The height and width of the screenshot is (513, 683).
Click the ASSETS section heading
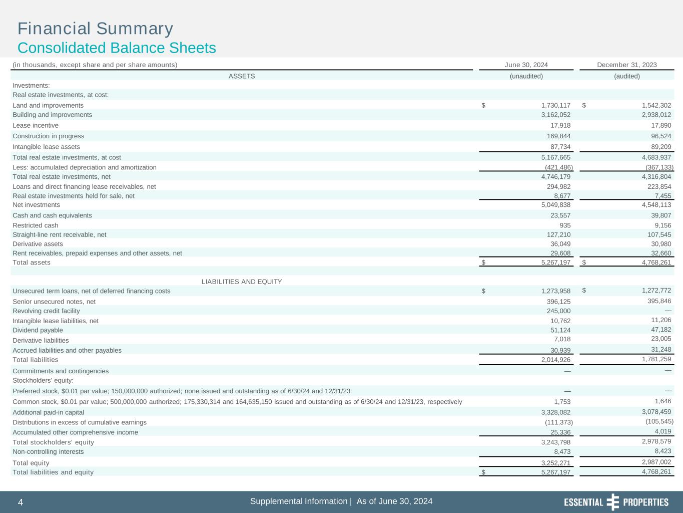tap(242, 76)
